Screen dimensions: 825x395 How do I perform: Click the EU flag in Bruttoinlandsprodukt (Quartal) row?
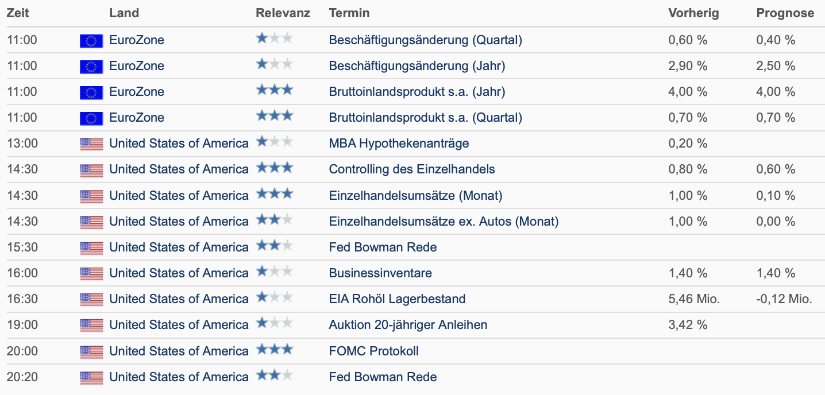click(x=91, y=118)
